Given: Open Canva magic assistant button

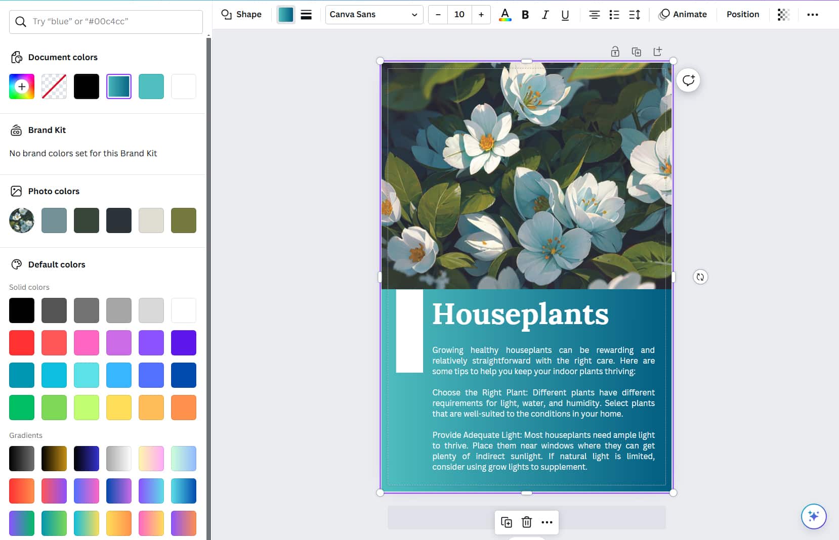Looking at the screenshot, I should 814,516.
